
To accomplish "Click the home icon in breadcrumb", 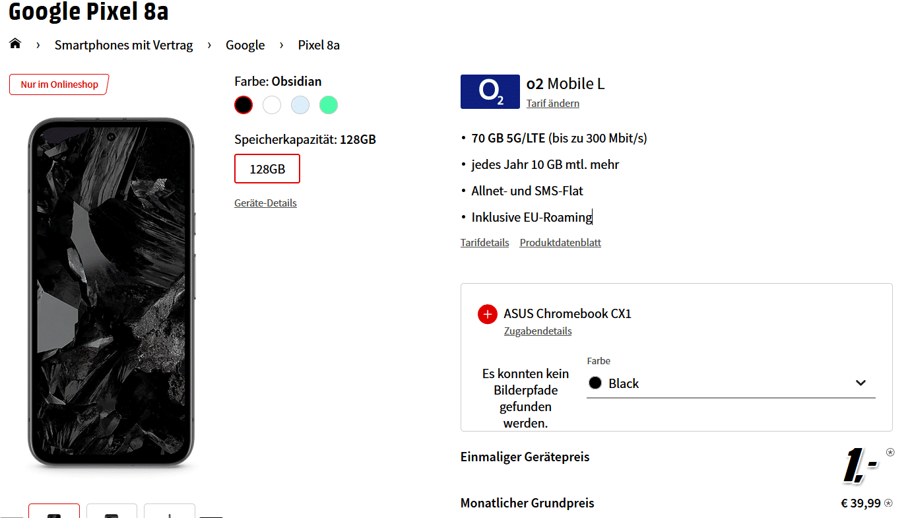I will click(x=15, y=44).
